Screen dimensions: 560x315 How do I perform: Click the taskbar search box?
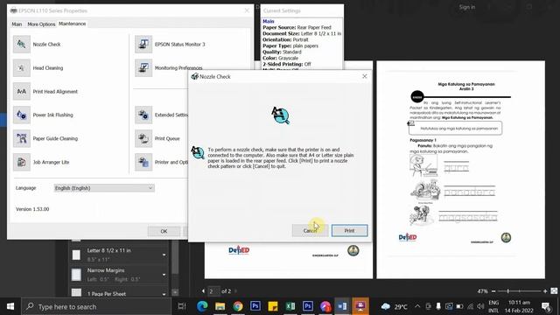[96, 306]
